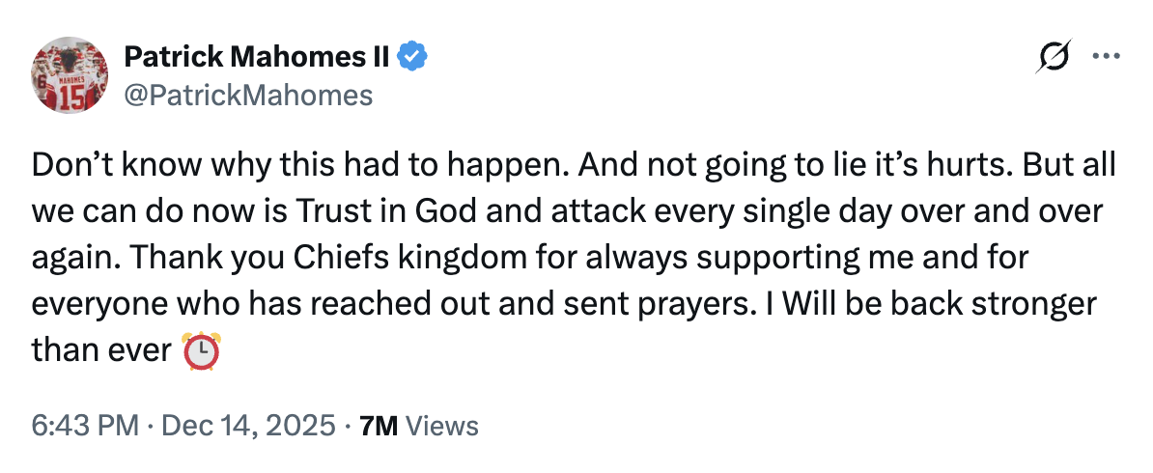Open Patrick Mahomes' profile avatar

(x=70, y=75)
